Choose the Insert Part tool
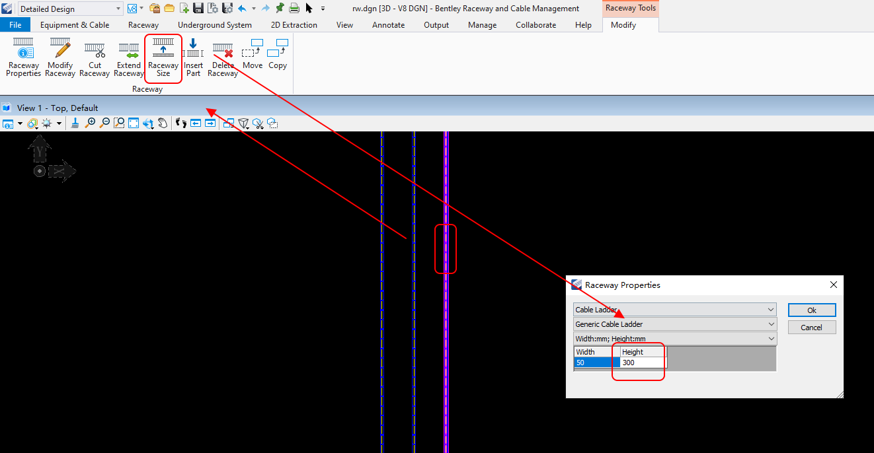Image resolution: width=874 pixels, height=453 pixels. [193, 57]
